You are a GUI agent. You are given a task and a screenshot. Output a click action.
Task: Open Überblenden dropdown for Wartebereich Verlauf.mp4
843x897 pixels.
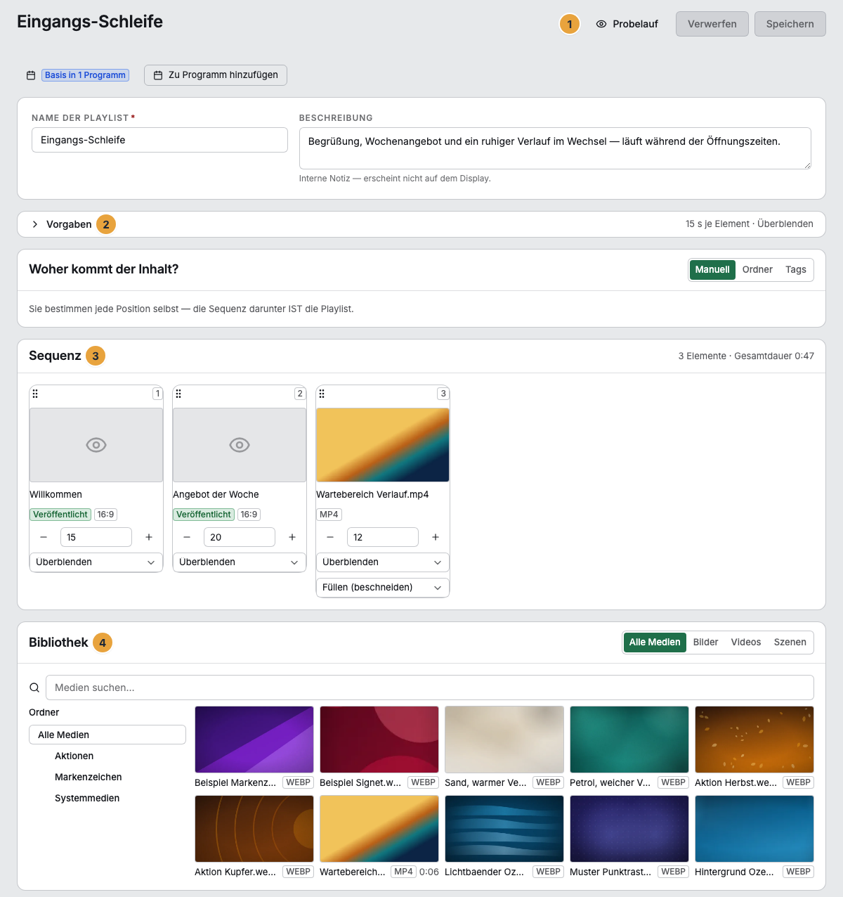click(x=383, y=562)
